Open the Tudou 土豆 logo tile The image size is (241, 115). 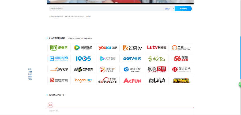(x=181, y=48)
